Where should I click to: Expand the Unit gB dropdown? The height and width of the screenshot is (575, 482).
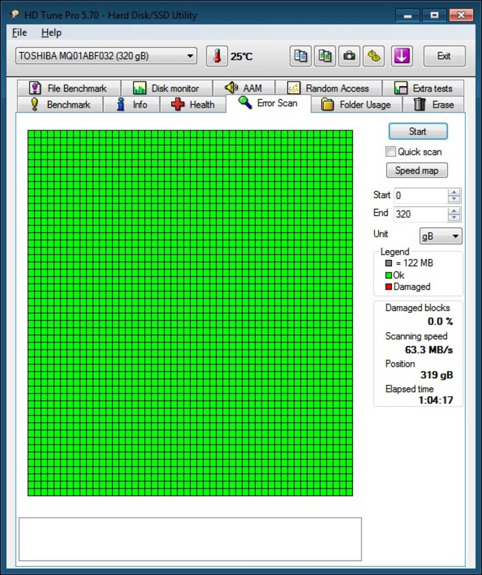(x=440, y=236)
